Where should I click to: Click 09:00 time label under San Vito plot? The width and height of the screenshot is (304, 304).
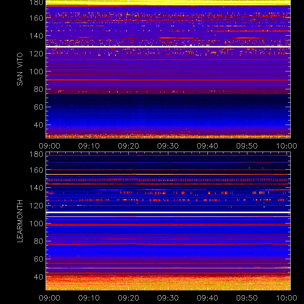[x=49, y=146]
